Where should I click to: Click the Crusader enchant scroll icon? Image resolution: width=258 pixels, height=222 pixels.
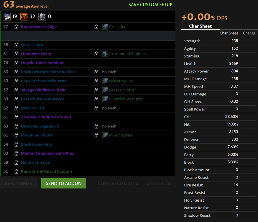[105, 27]
